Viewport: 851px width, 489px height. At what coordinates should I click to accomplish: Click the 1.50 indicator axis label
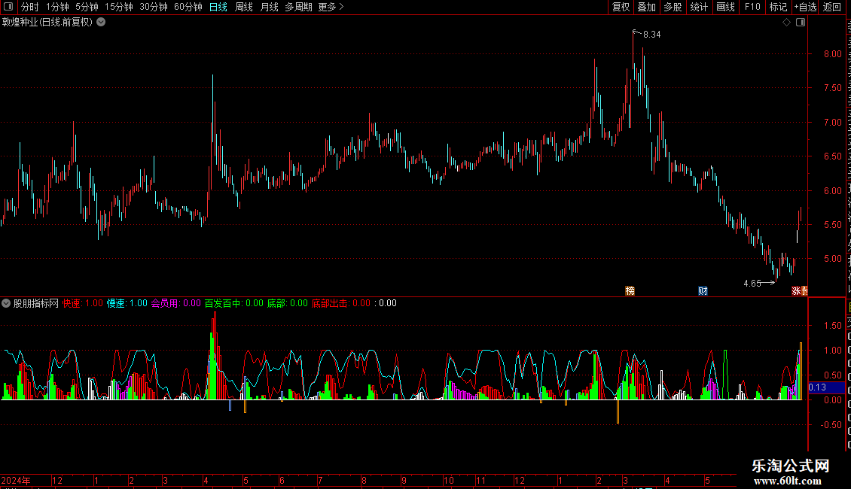pos(832,326)
